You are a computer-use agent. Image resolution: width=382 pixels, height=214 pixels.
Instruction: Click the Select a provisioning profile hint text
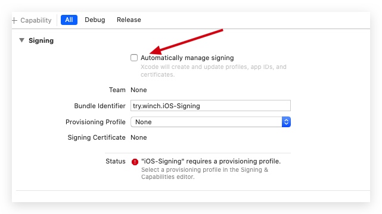point(204,173)
